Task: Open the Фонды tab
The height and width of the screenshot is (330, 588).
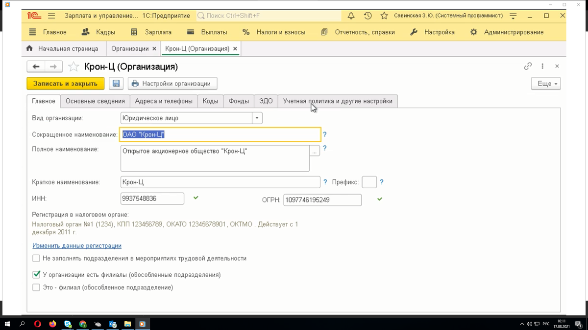Action: (239, 101)
